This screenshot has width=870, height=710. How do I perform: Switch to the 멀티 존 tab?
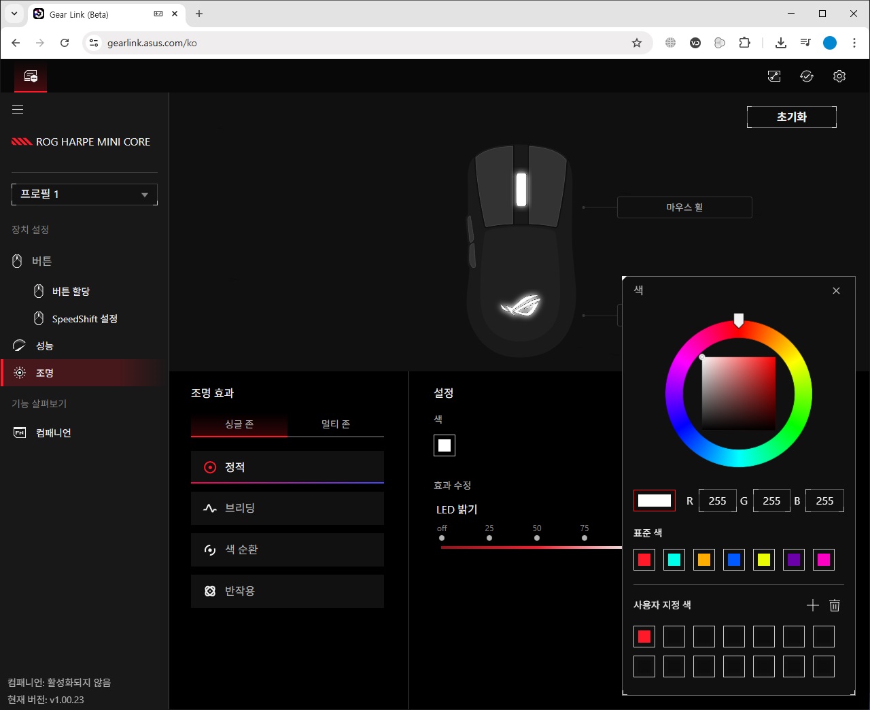pos(336,424)
